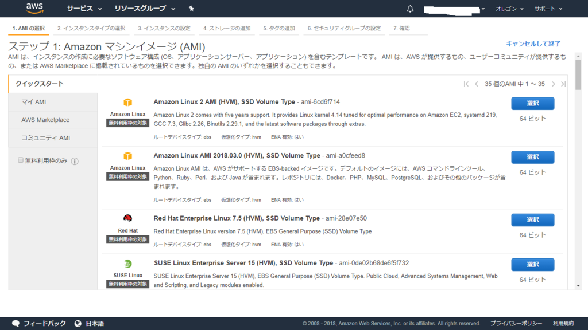This screenshot has height=330, width=588.
Task: Click scrollbar up arrow
Action: 578,56
